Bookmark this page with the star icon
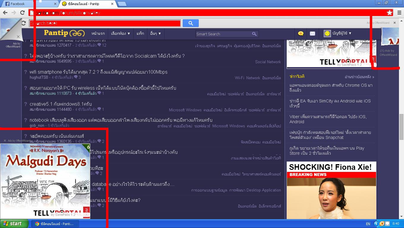Screen dimensions: 404x228 point(389,12)
